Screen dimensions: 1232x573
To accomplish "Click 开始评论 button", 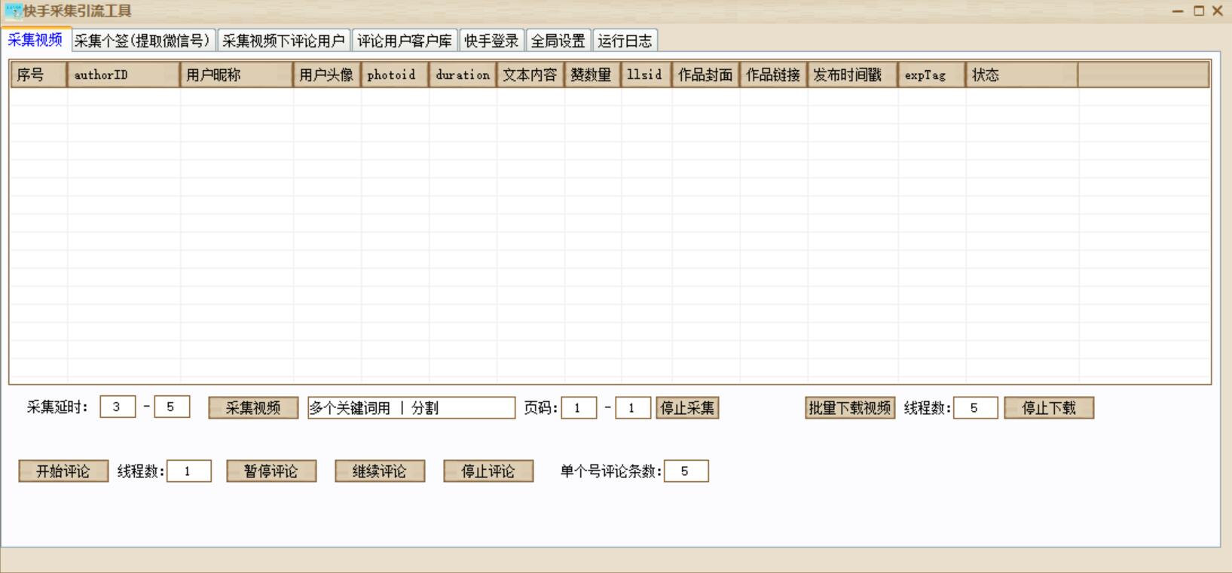I will [63, 471].
